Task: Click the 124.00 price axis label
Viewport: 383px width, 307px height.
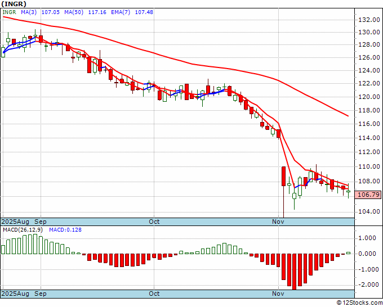Action: [x=369, y=70]
